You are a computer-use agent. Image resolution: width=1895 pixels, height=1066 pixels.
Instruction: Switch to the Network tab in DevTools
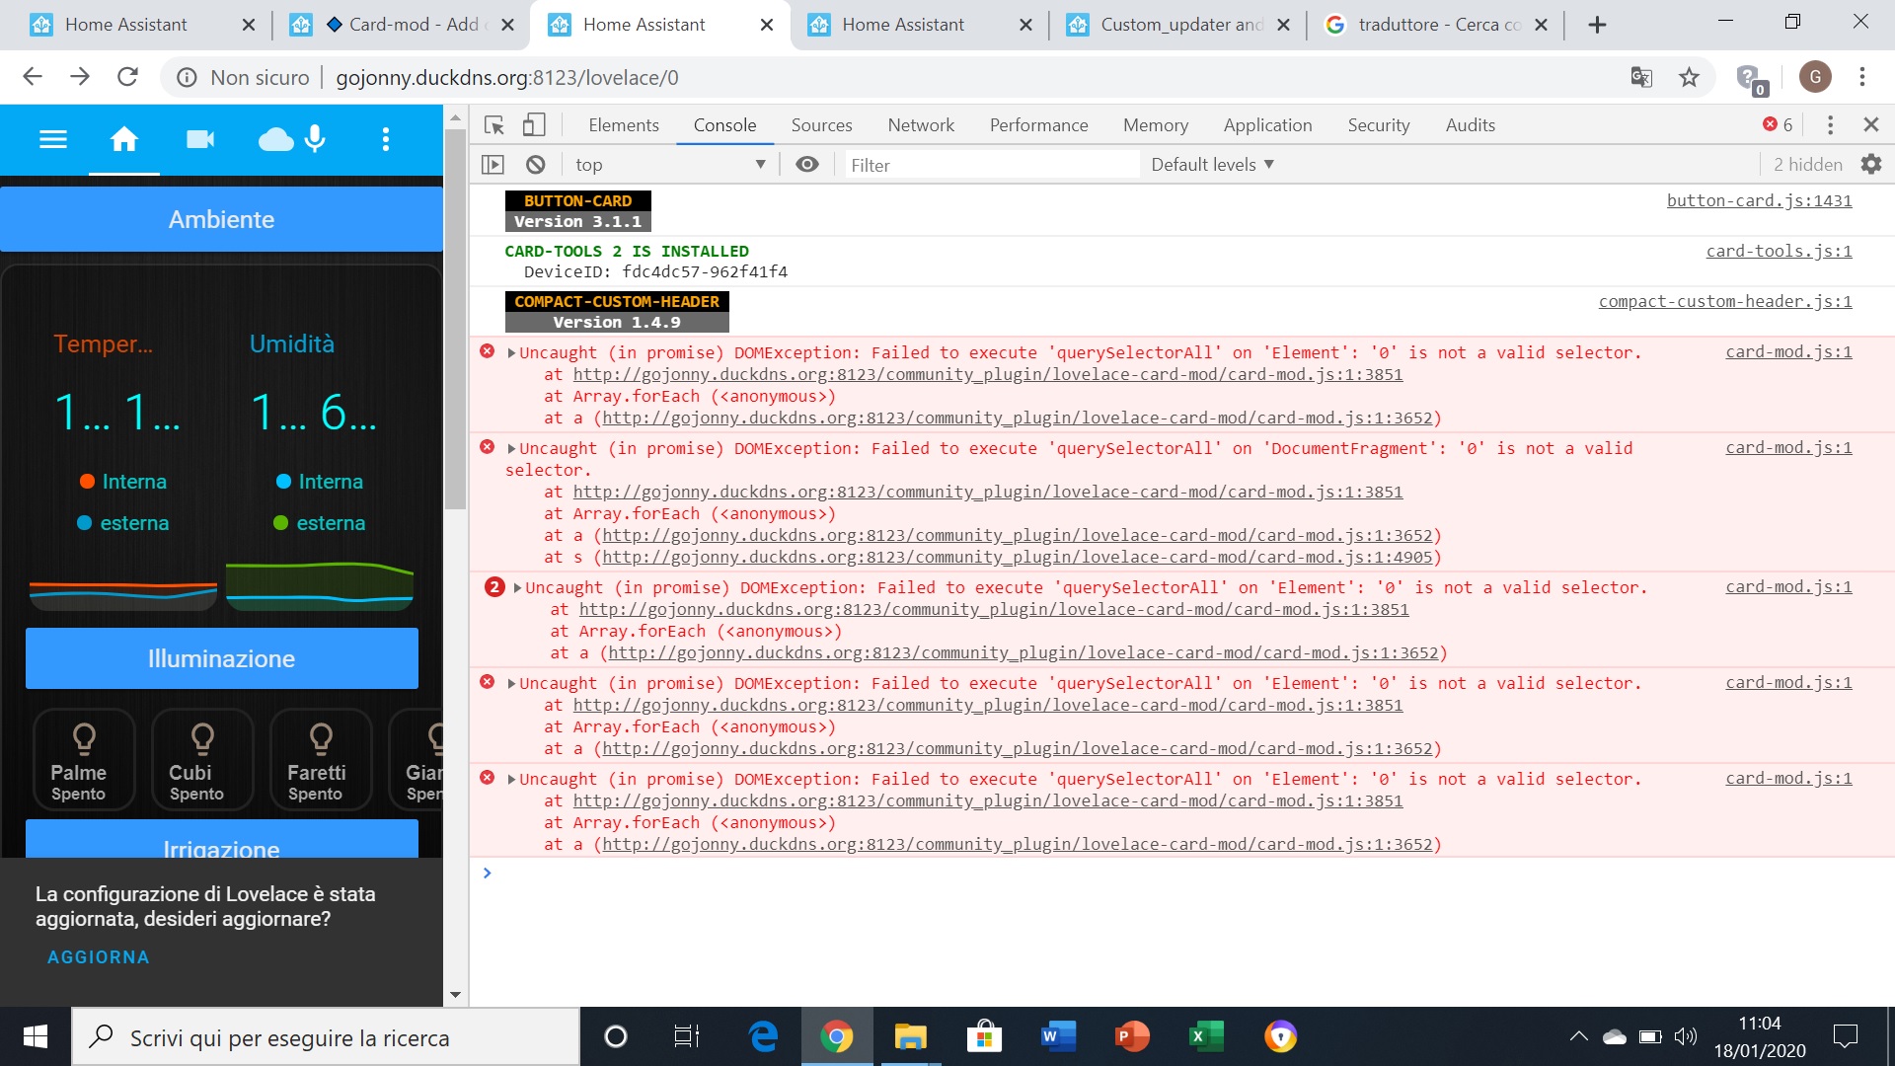[920, 125]
